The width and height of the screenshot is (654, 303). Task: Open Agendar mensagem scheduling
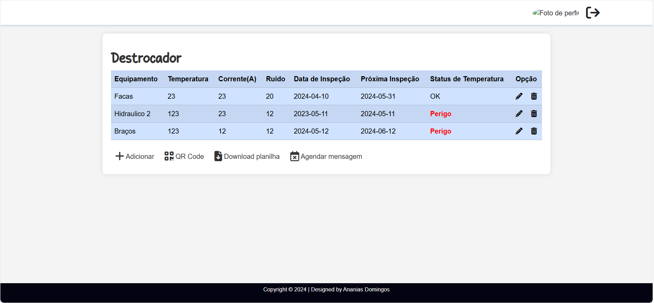326,156
